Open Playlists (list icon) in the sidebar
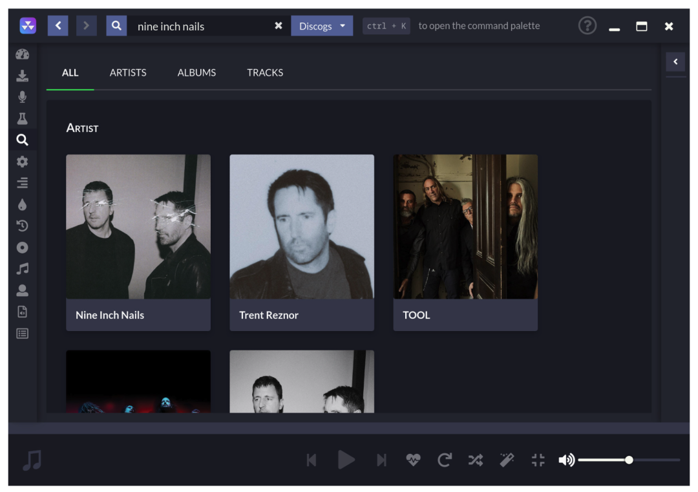 [22, 334]
